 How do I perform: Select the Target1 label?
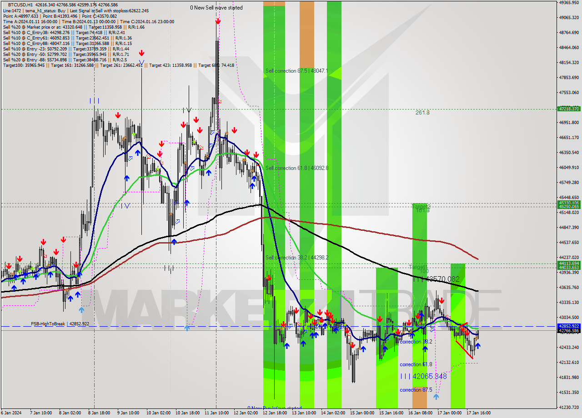[417, 267]
